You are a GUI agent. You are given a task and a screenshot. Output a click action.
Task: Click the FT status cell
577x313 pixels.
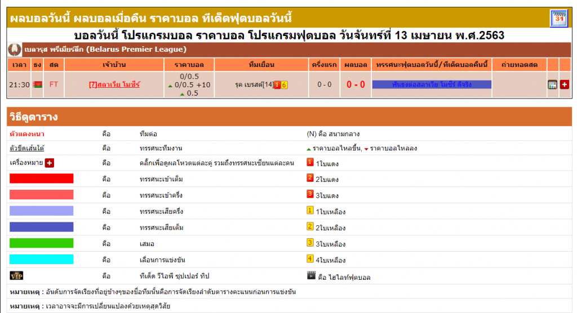click(54, 84)
